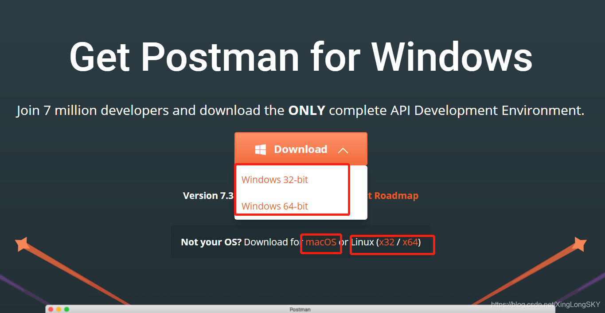Click the orange Download button
This screenshot has width=605, height=313.
coord(301,149)
